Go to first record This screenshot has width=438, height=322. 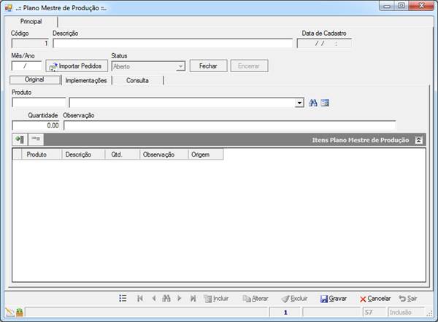coord(140,298)
